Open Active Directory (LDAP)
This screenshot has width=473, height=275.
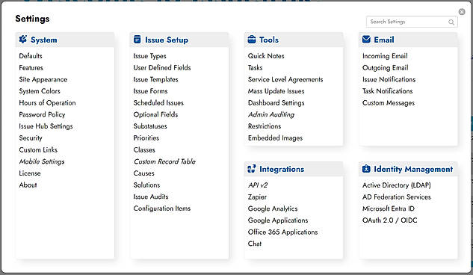coord(397,185)
